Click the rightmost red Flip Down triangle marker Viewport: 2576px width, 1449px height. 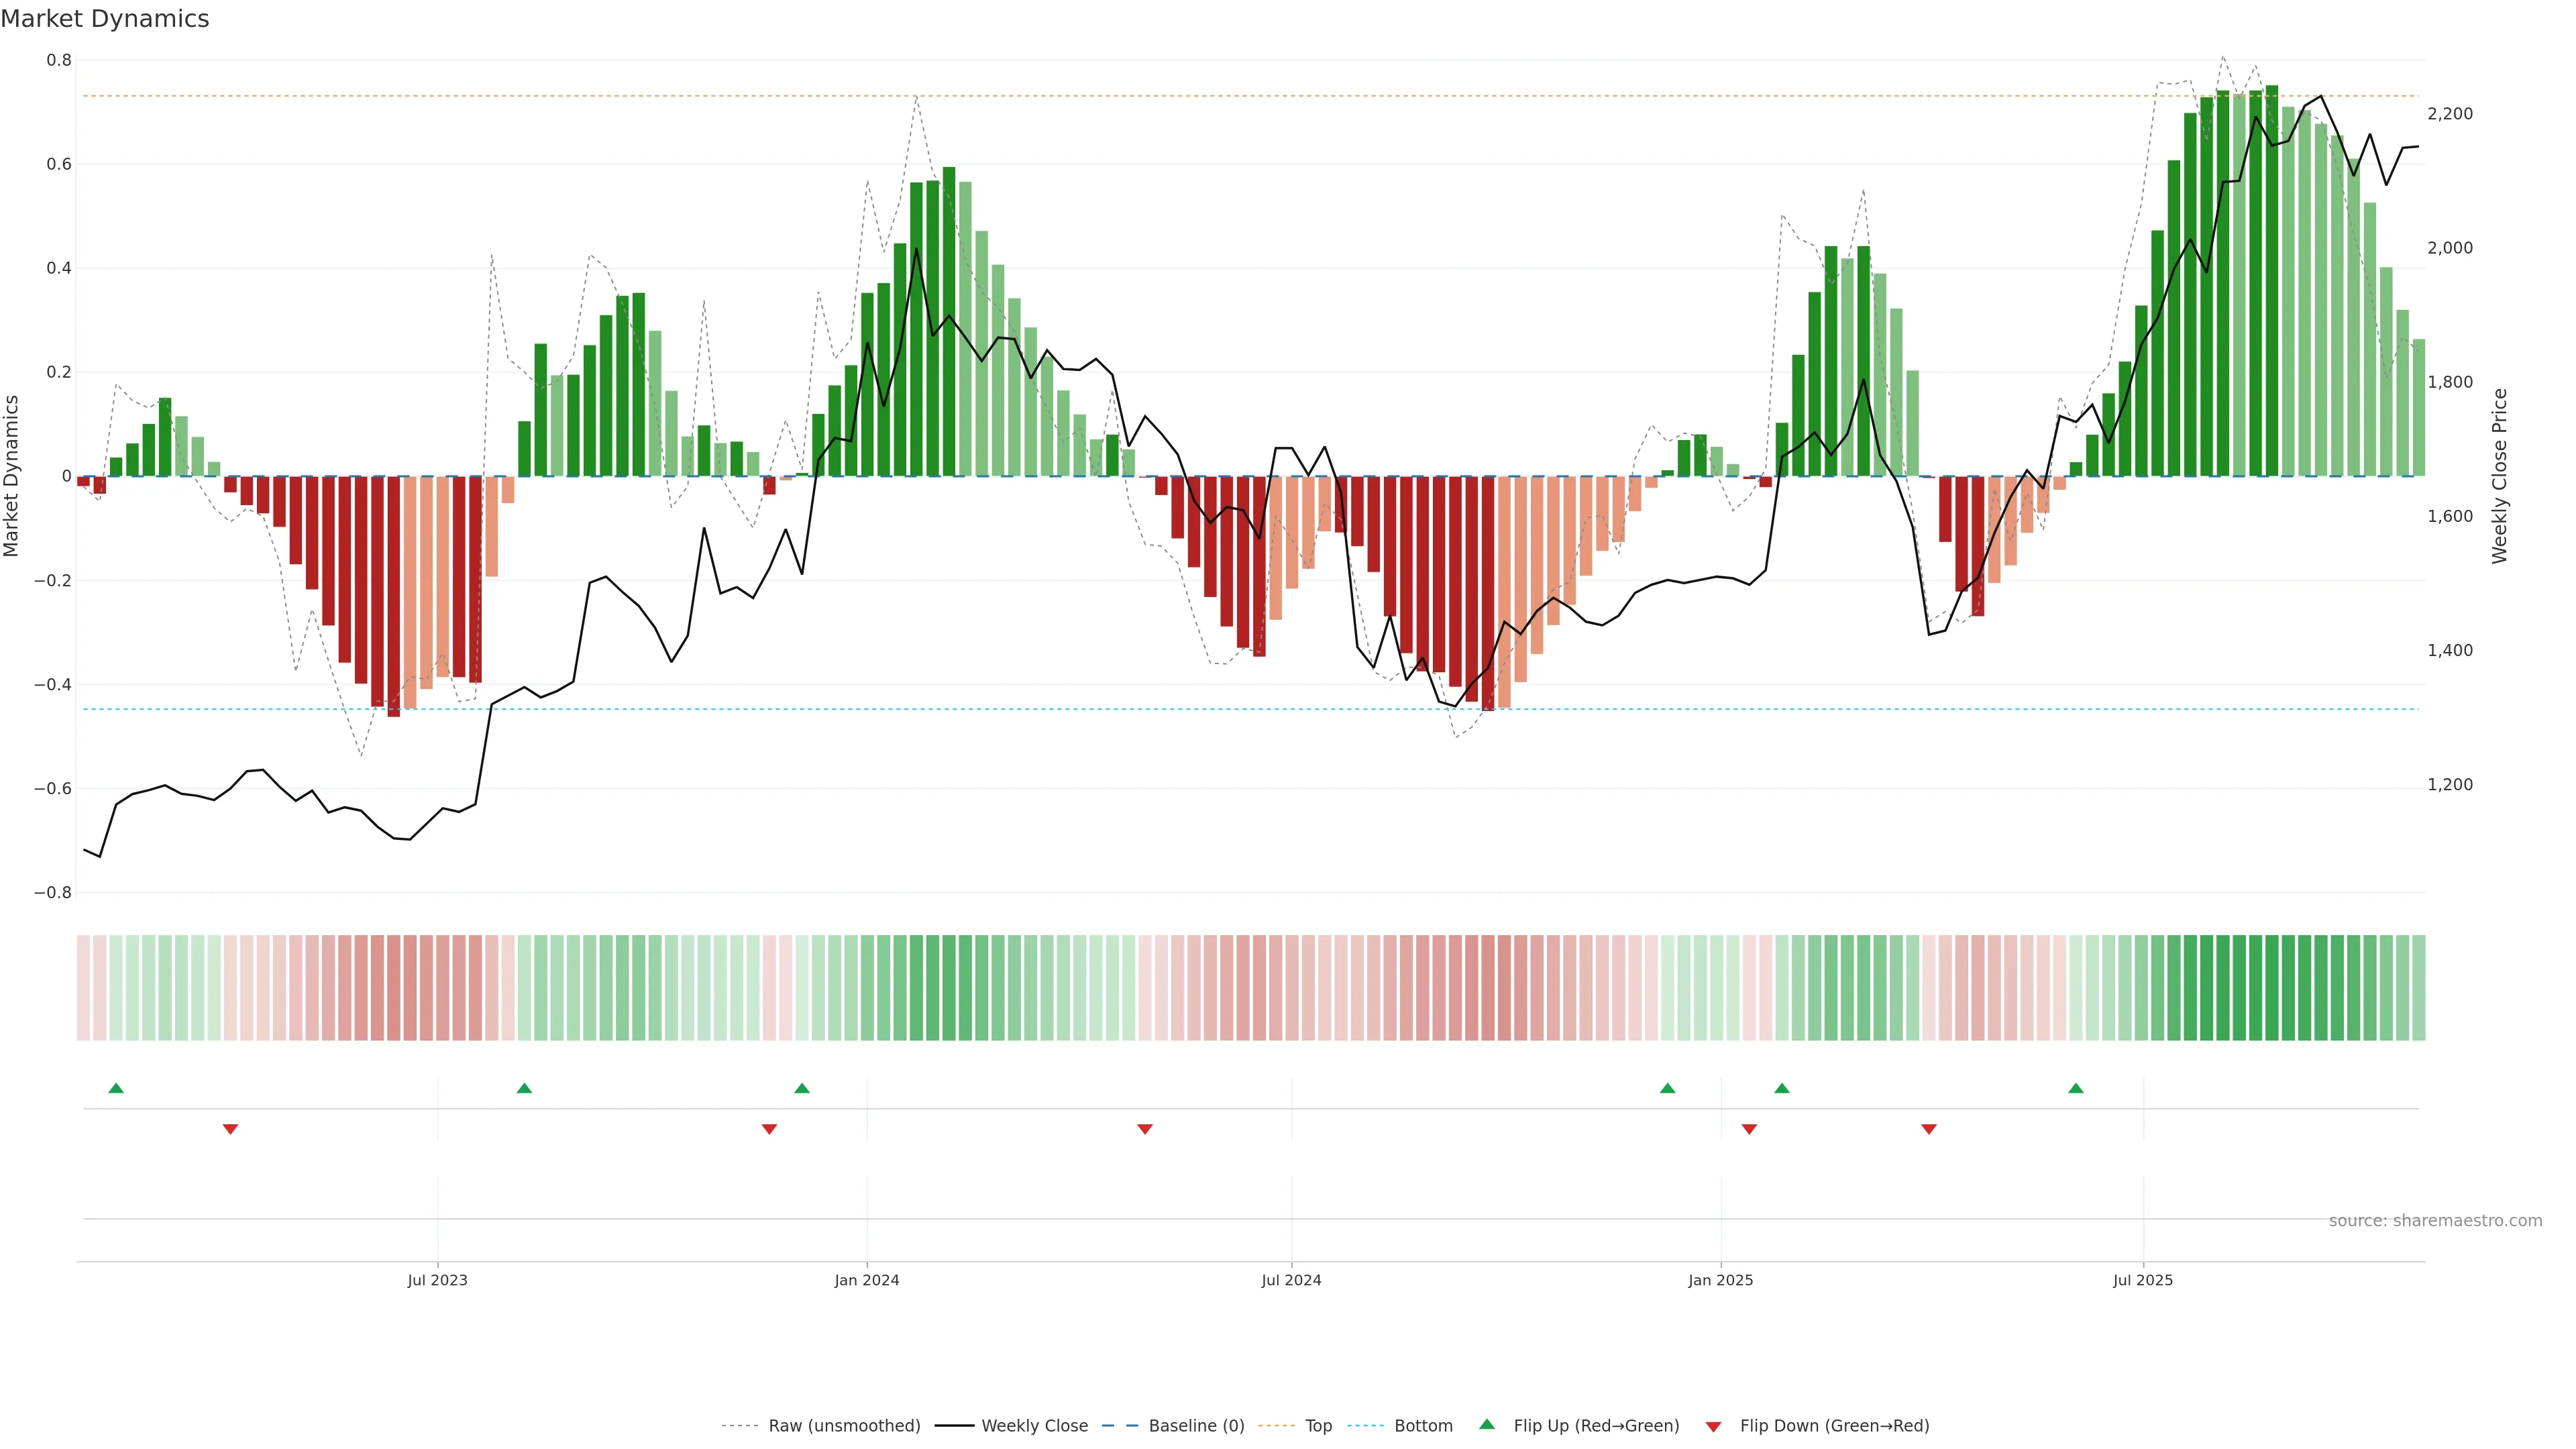pos(1929,1129)
